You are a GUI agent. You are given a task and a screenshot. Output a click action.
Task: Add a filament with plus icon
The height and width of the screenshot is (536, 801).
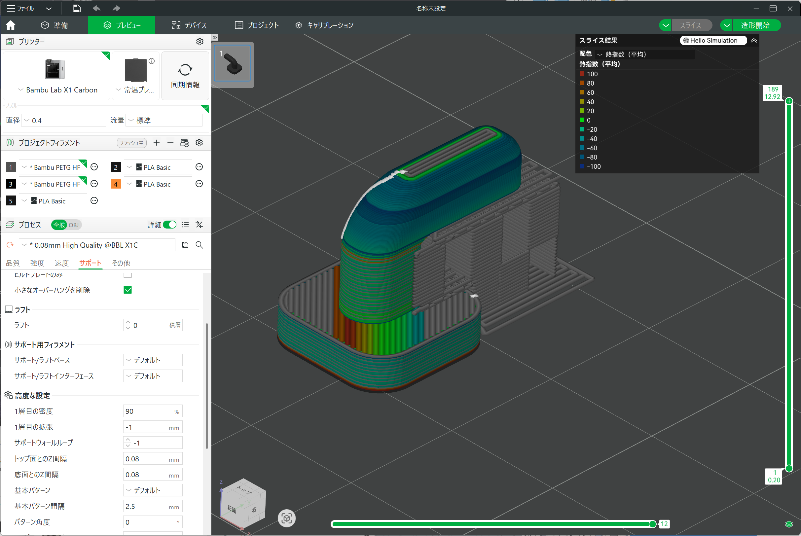point(157,143)
